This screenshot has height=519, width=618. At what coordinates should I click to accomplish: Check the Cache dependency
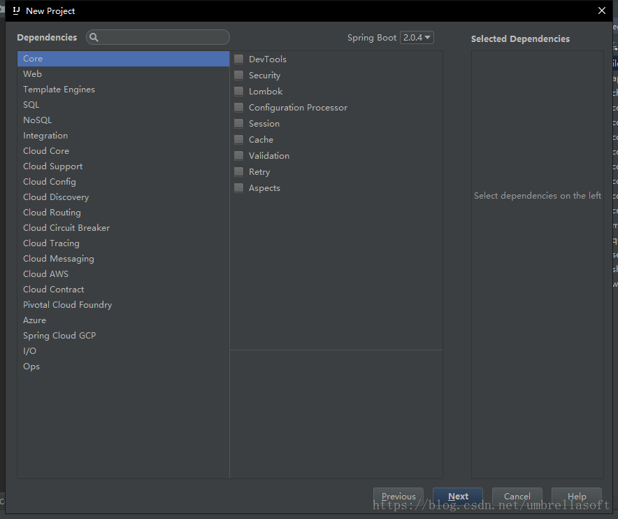click(239, 140)
